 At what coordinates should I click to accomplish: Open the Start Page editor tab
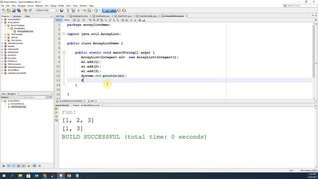click(x=60, y=16)
